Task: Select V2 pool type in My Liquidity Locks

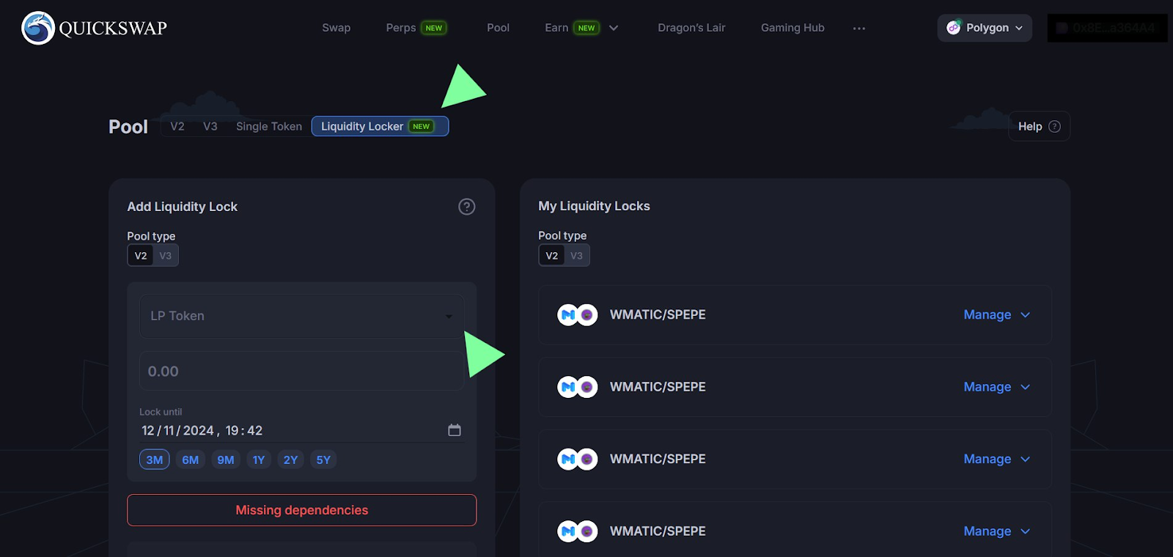Action: pos(552,256)
